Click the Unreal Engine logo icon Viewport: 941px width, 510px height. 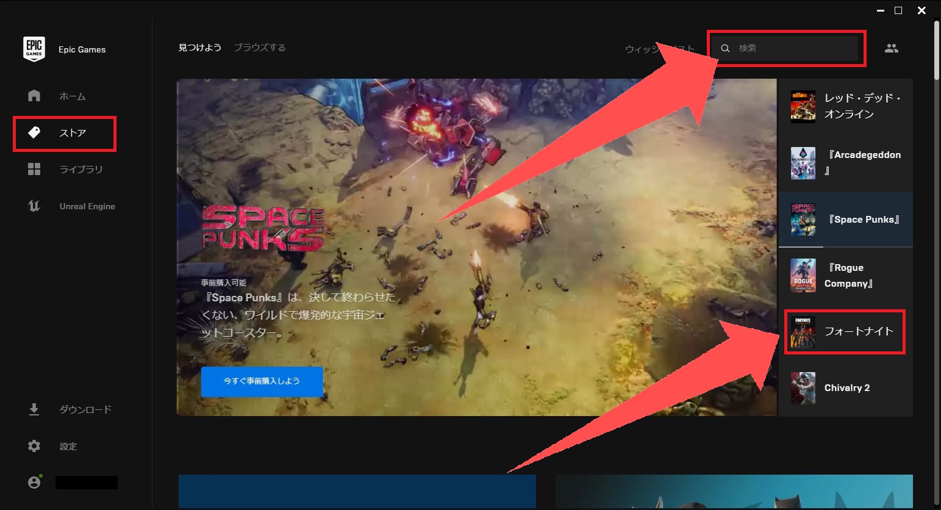coord(34,206)
